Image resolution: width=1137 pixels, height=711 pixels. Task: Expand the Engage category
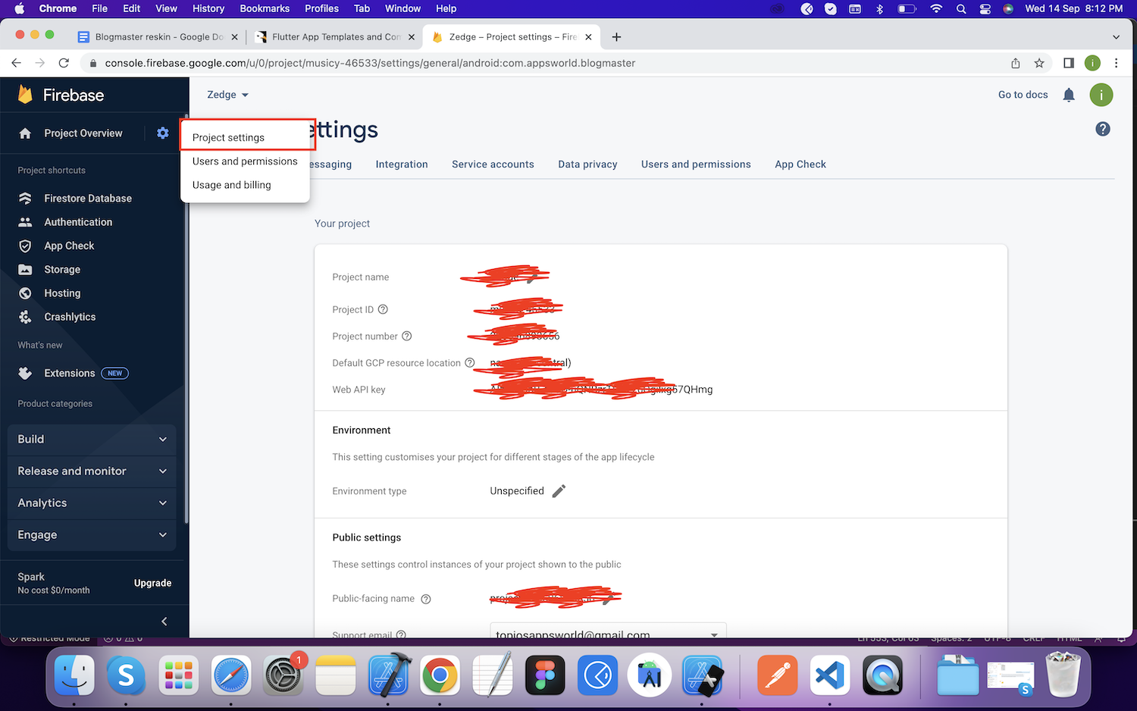tap(92, 534)
